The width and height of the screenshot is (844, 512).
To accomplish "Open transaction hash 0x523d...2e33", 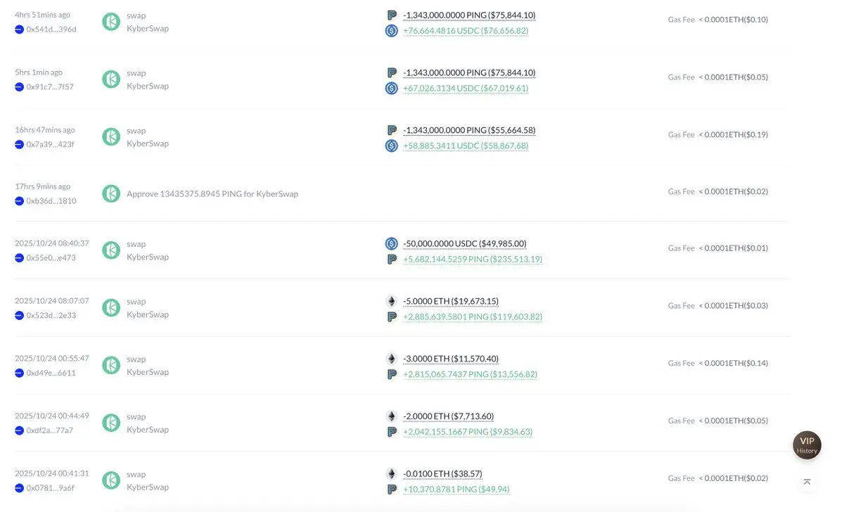I will 51,316.
